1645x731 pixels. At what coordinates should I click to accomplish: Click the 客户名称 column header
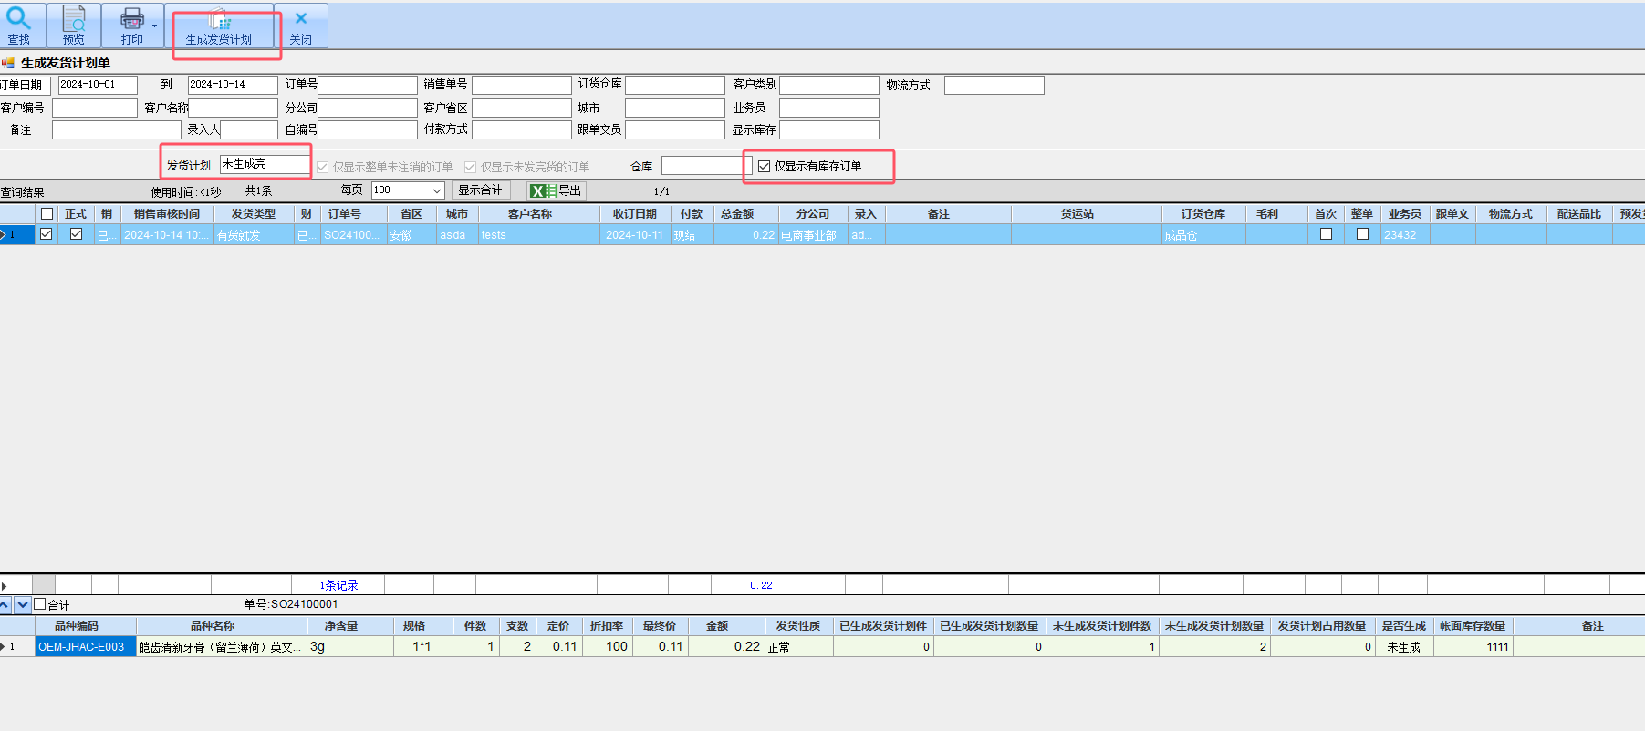pos(530,214)
